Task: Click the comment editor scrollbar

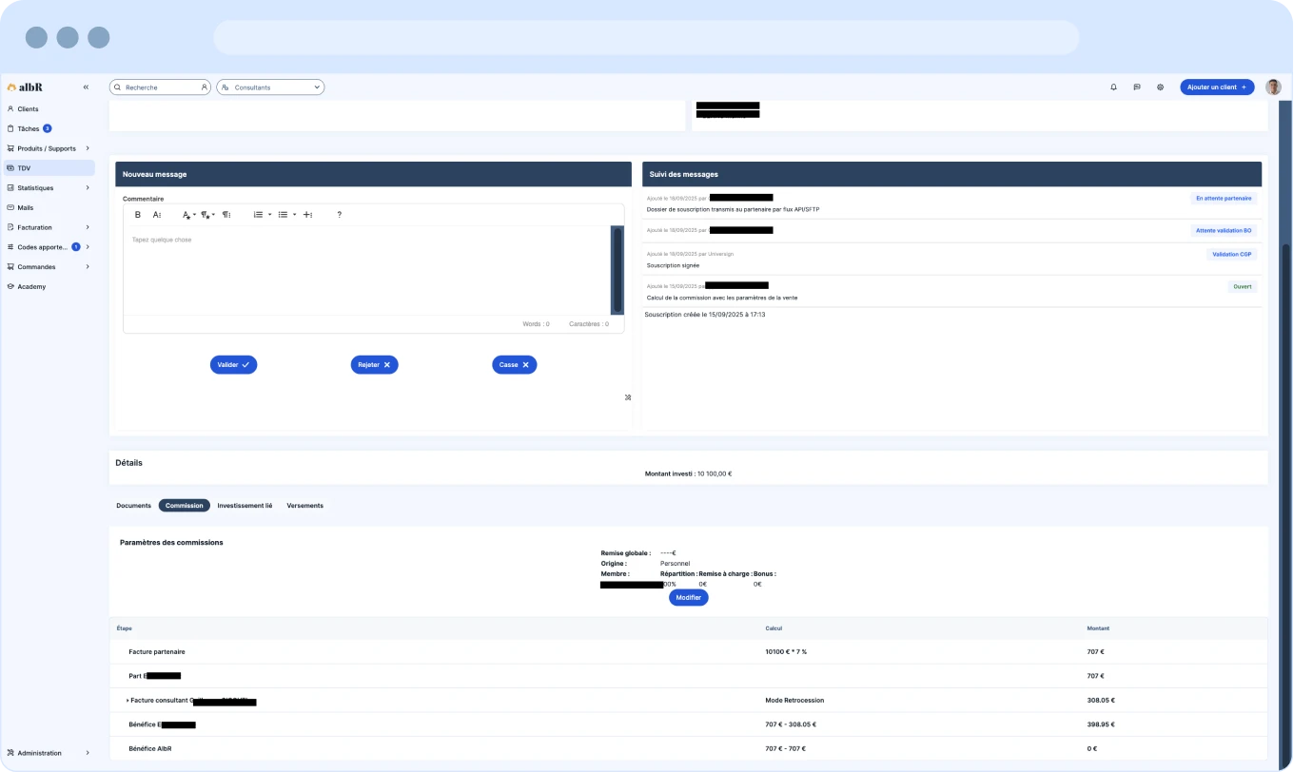Action: [x=617, y=270]
